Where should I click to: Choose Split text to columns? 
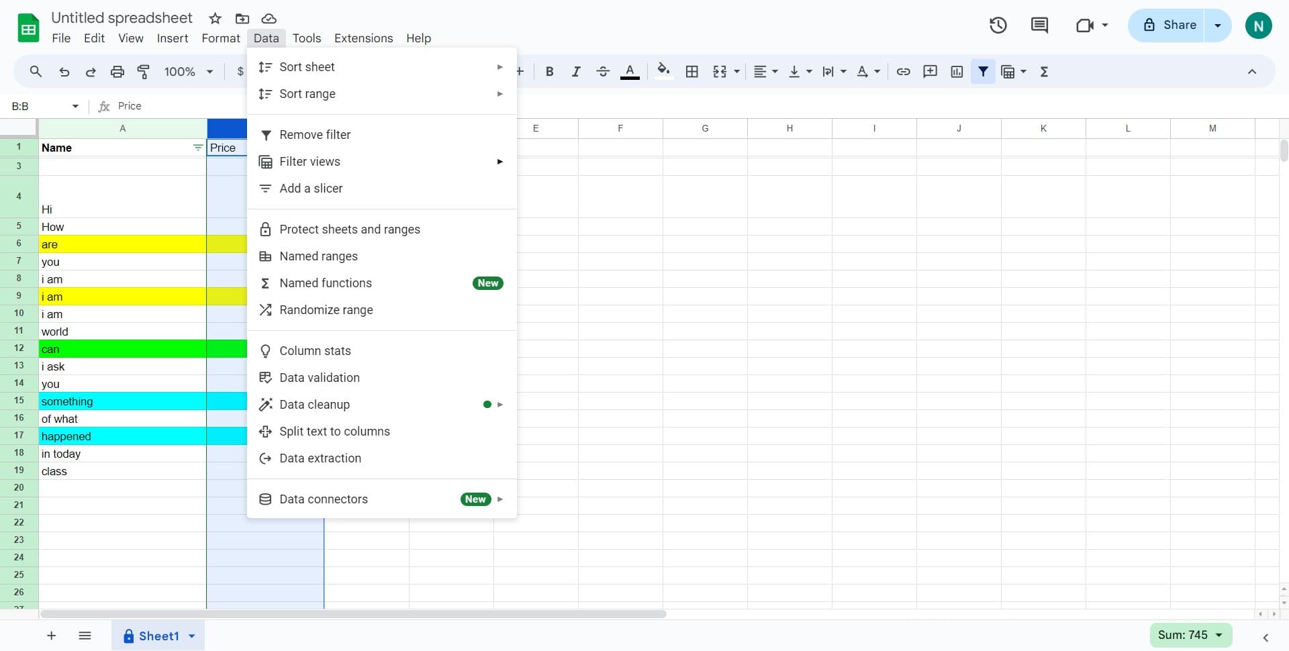pos(335,431)
